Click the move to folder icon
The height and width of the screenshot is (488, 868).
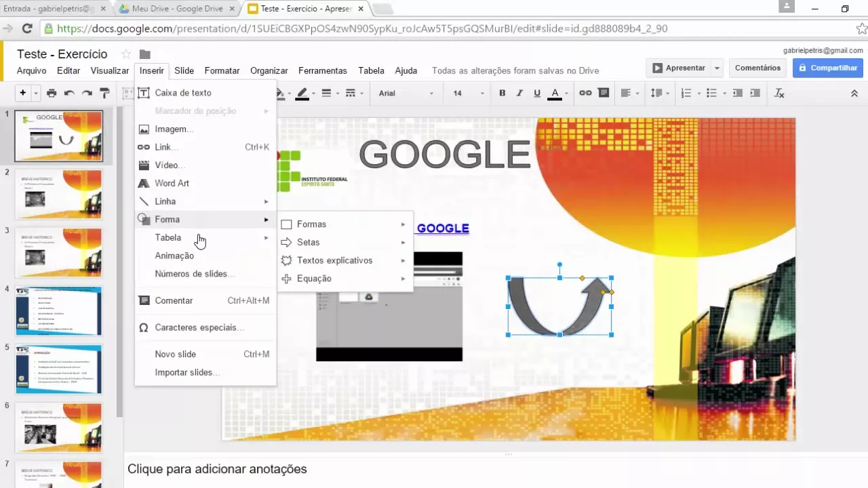(x=145, y=54)
